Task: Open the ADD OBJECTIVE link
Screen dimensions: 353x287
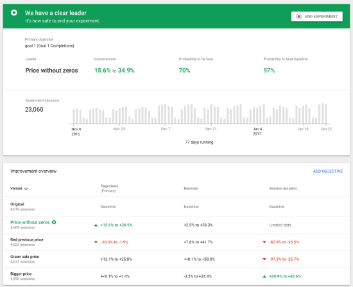Action: click(x=328, y=171)
